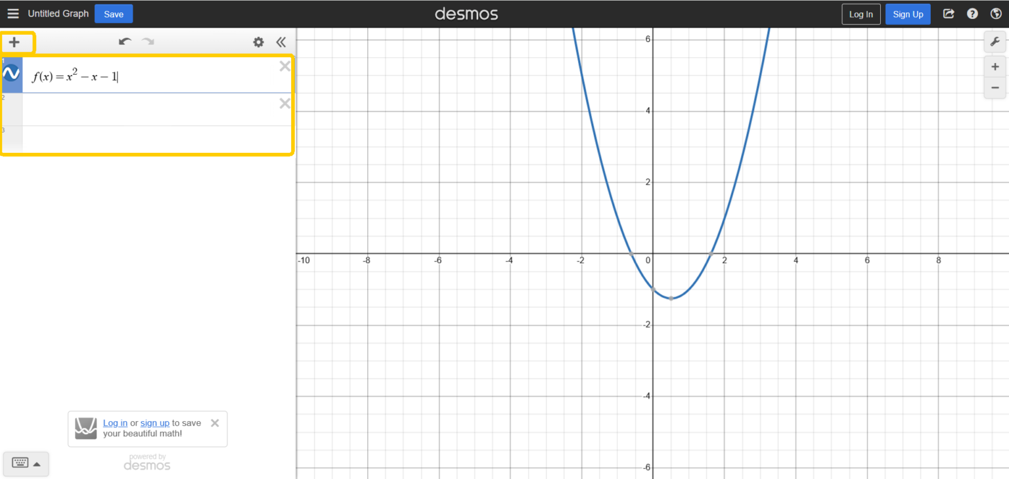Save the current graph
The height and width of the screenshot is (479, 1009).
[x=113, y=13]
